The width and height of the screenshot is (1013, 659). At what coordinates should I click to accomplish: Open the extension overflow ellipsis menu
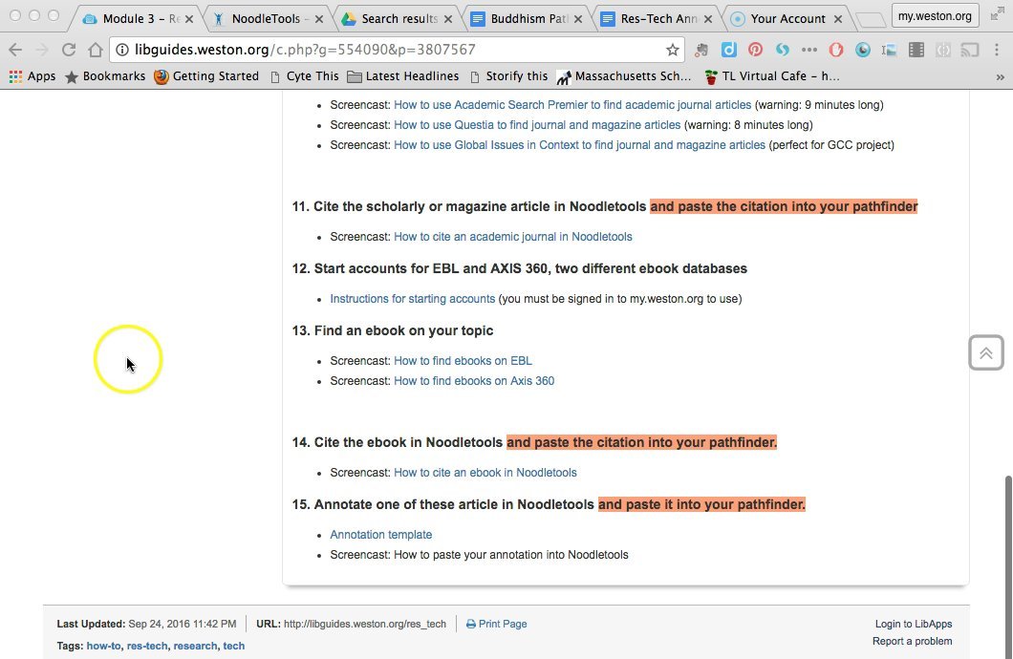(x=808, y=49)
